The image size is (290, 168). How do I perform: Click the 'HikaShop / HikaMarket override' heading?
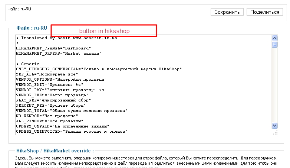coord(55,151)
